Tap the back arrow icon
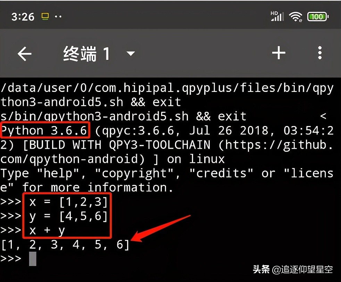This screenshot has width=341, height=282. pyautogui.click(x=24, y=53)
